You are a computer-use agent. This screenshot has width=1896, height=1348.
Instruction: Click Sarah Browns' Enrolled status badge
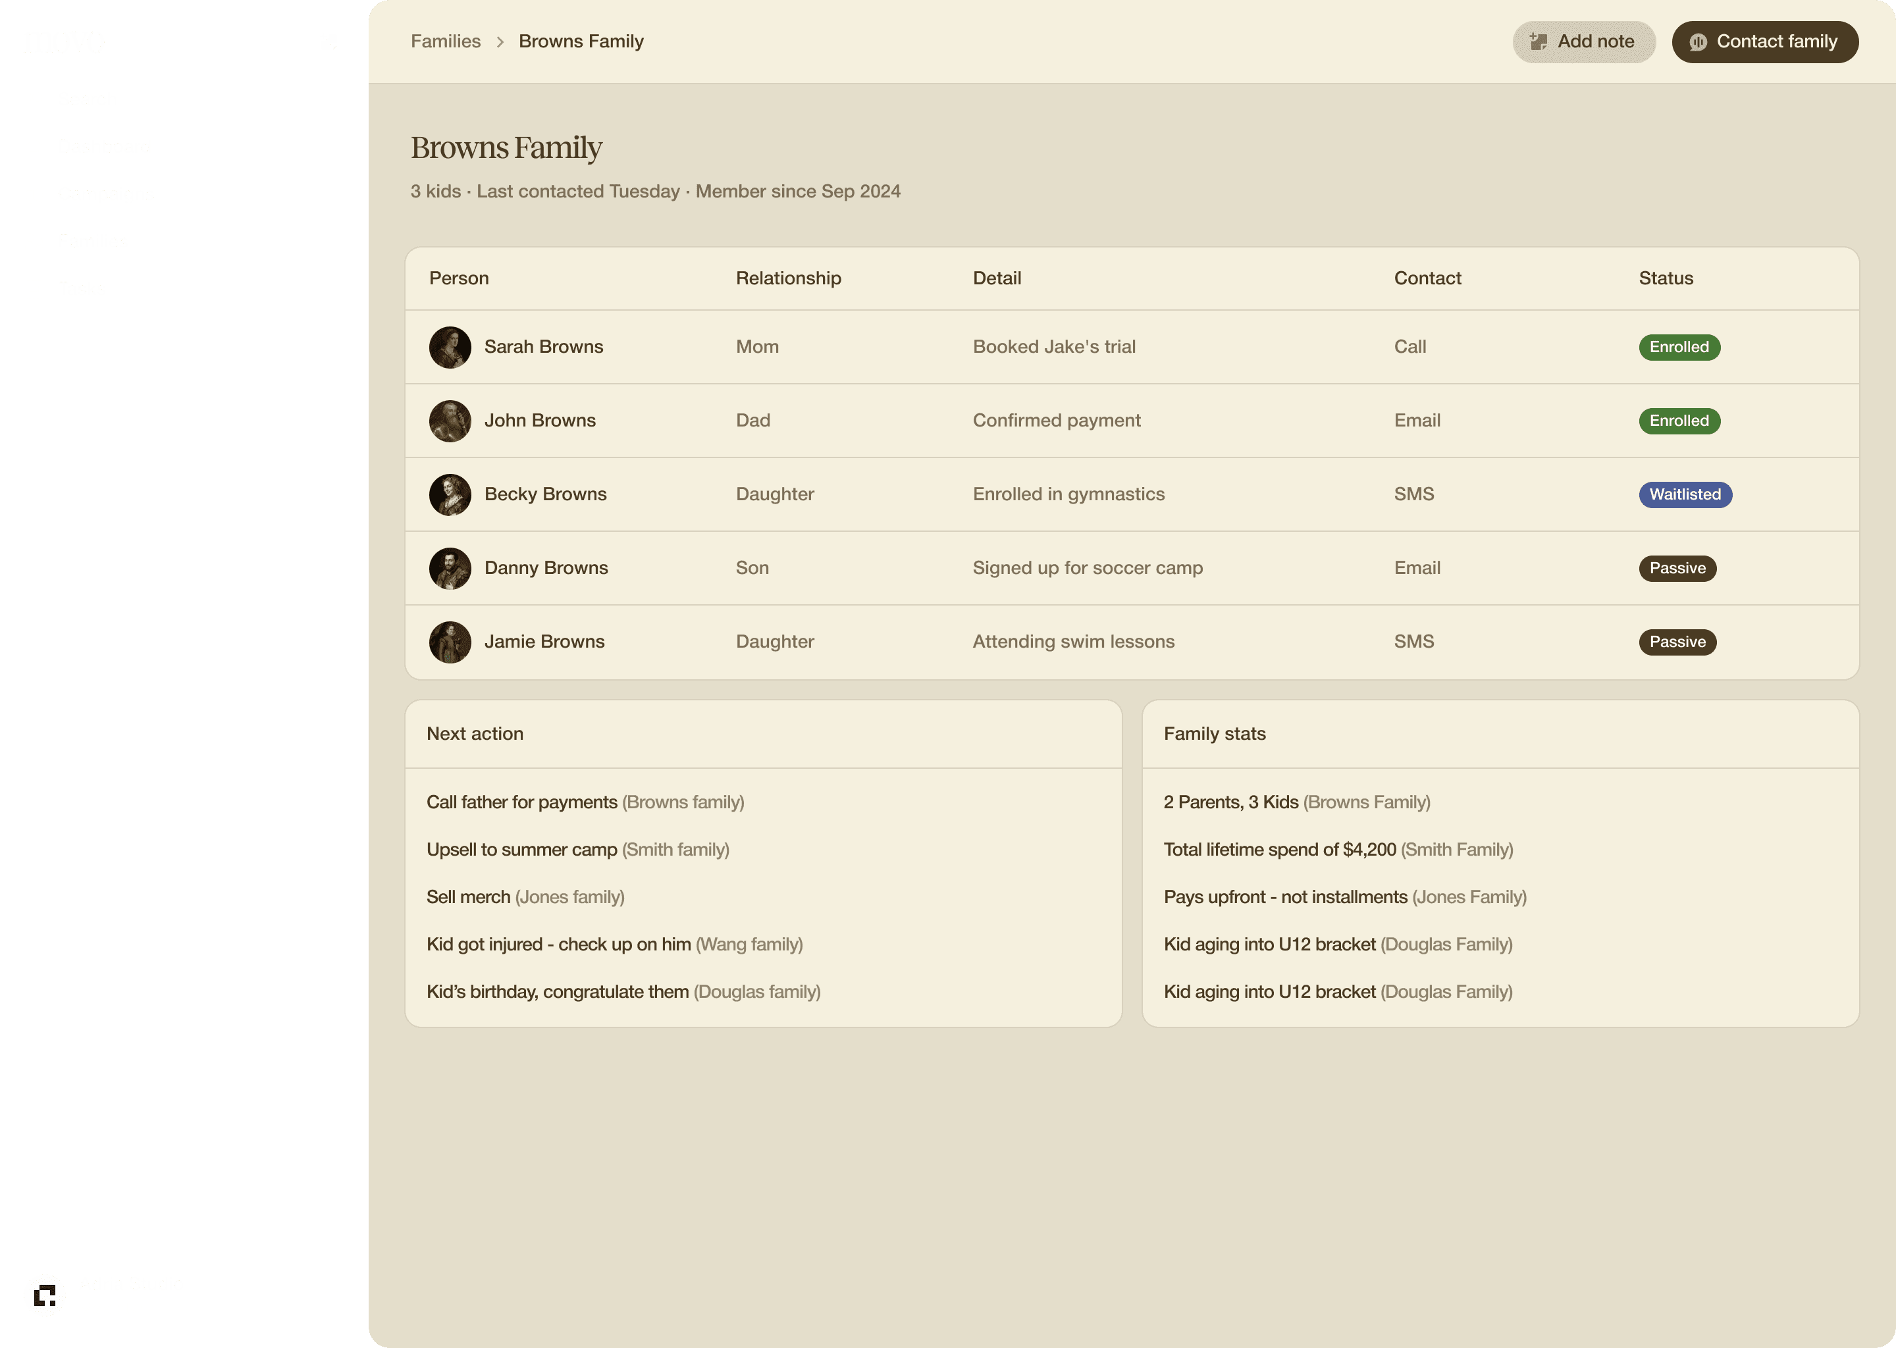tap(1679, 347)
